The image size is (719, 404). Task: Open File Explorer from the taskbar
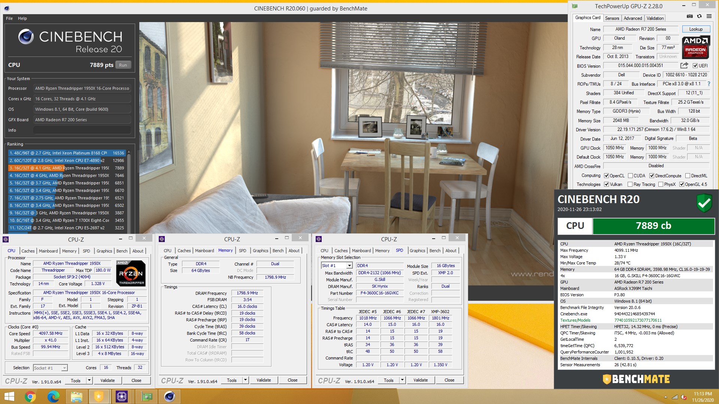tap(76, 397)
